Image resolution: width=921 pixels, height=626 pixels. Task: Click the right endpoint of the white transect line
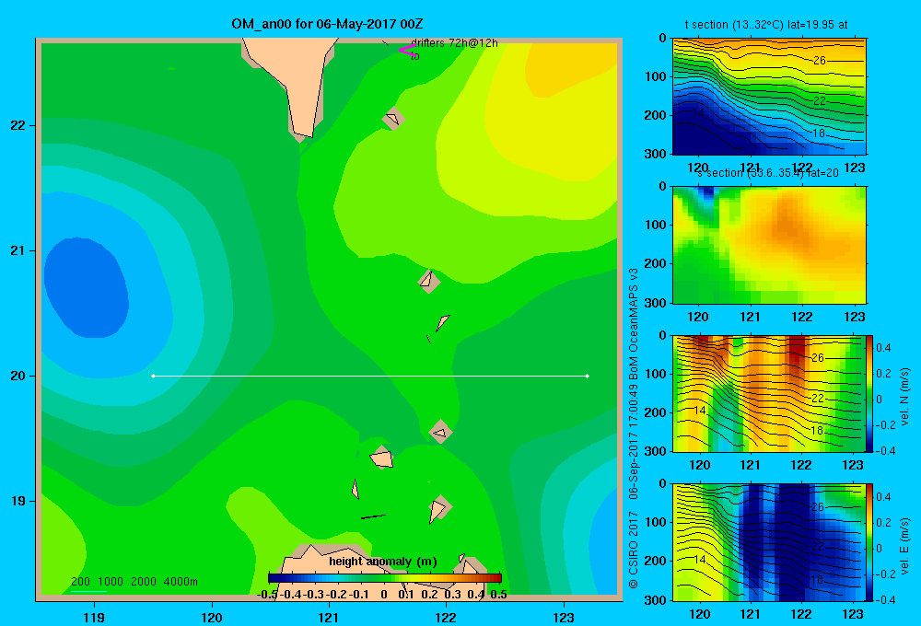click(588, 376)
